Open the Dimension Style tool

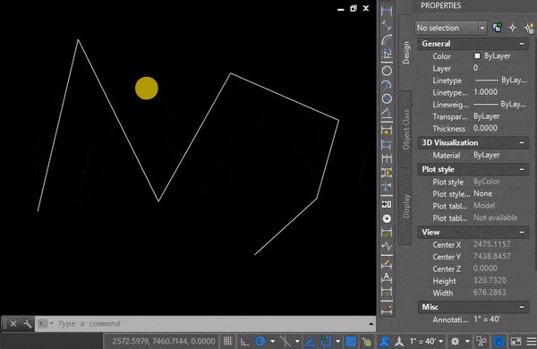[x=387, y=310]
